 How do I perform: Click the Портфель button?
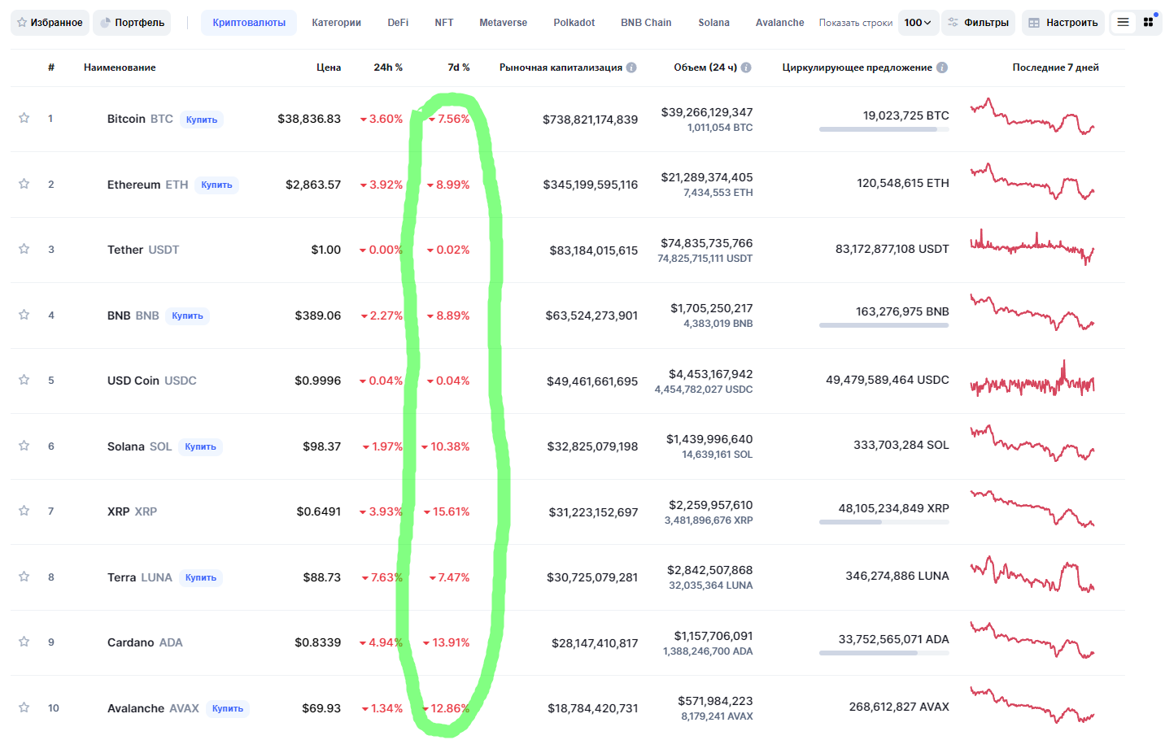(132, 23)
